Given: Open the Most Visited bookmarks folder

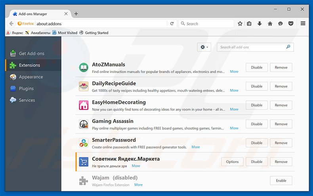Looking at the screenshot, I should [x=65, y=33].
